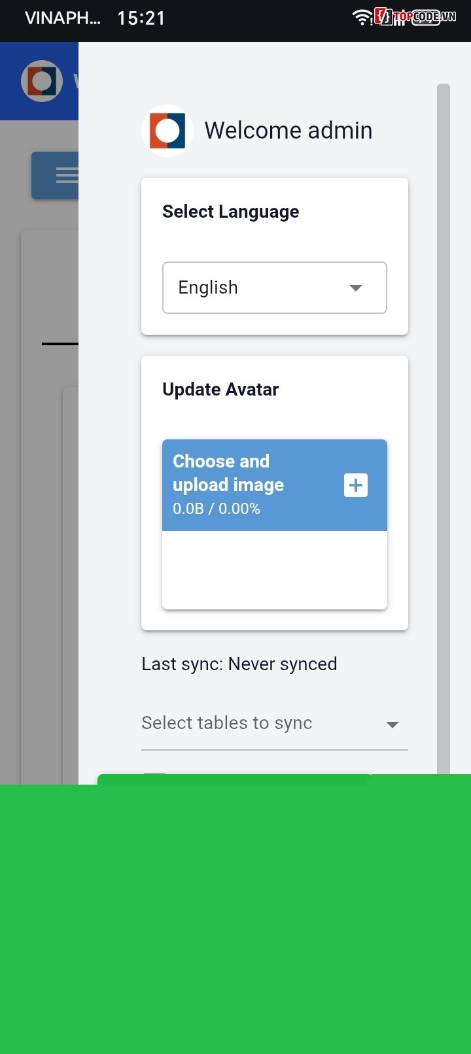Image resolution: width=471 pixels, height=1054 pixels.
Task: Click the empty white upload file list area
Action: tap(275, 570)
